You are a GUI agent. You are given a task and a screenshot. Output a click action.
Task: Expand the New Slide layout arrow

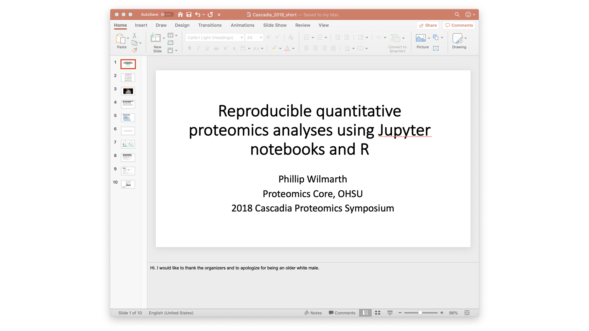tap(164, 38)
